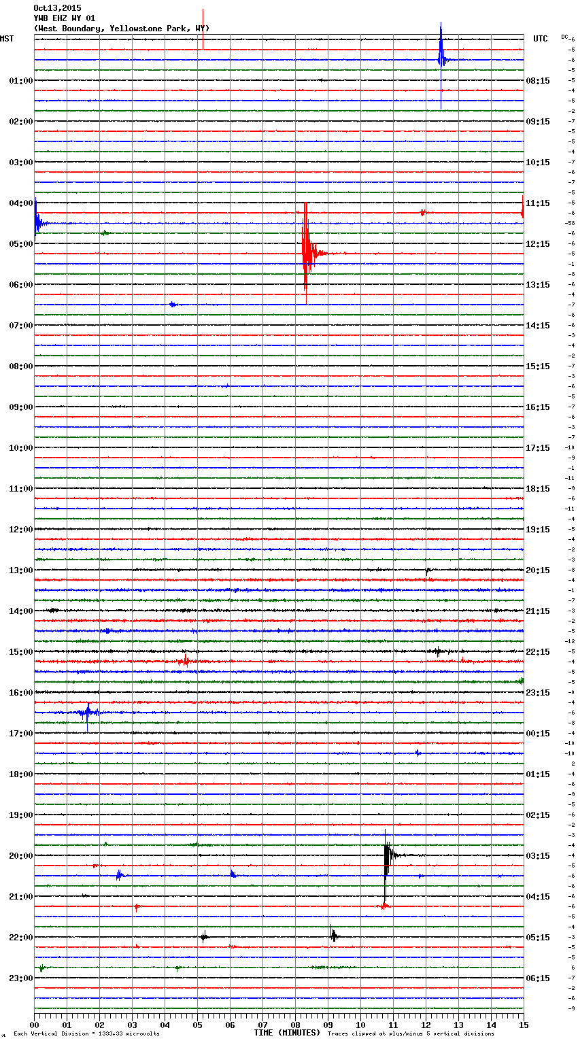Click the 12:15 UTC time label
The image size is (578, 1043).
click(x=538, y=244)
